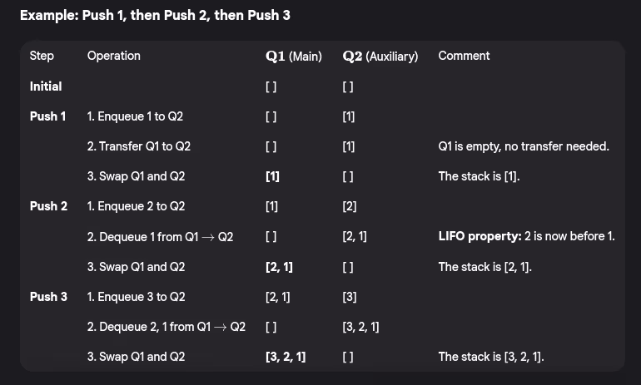Click the Q2 (Auxiliary) column header

pyautogui.click(x=380, y=57)
